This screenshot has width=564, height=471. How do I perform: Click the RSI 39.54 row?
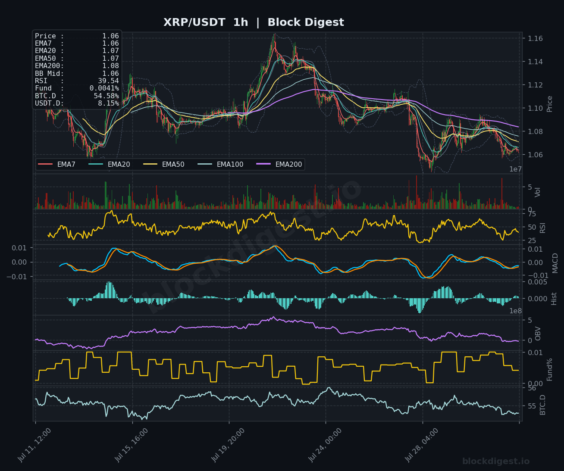pos(77,81)
